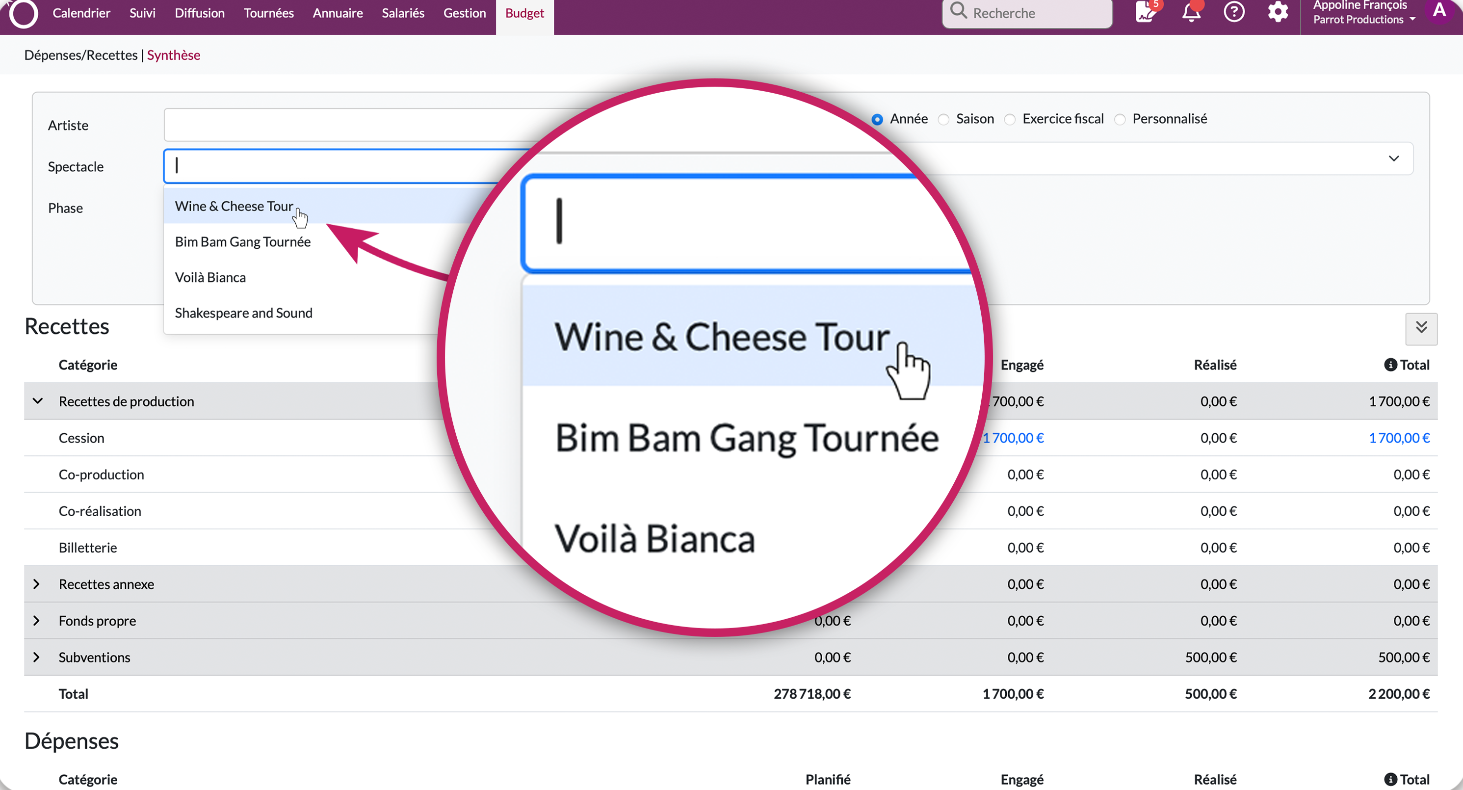
Task: Open the Tournées menu
Action: coord(269,13)
